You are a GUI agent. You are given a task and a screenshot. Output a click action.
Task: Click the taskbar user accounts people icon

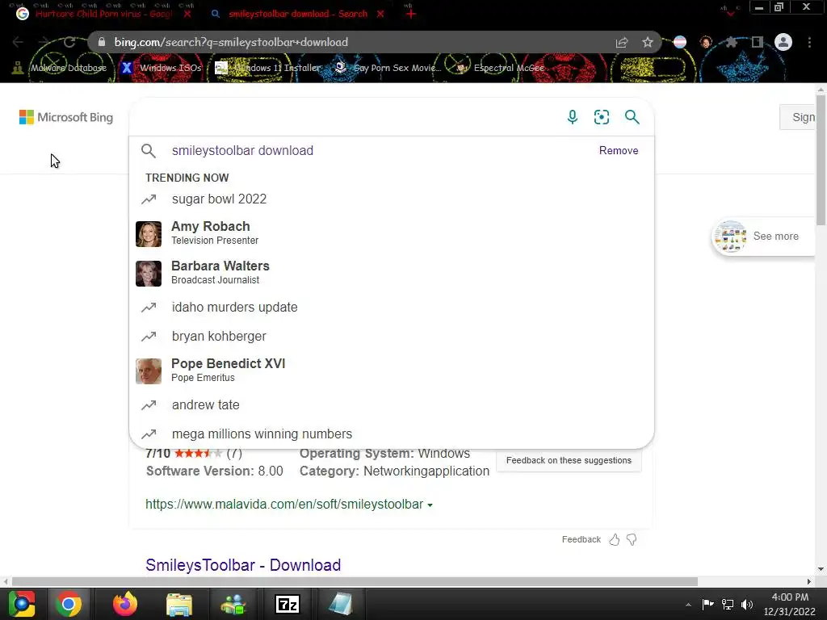[x=233, y=604]
